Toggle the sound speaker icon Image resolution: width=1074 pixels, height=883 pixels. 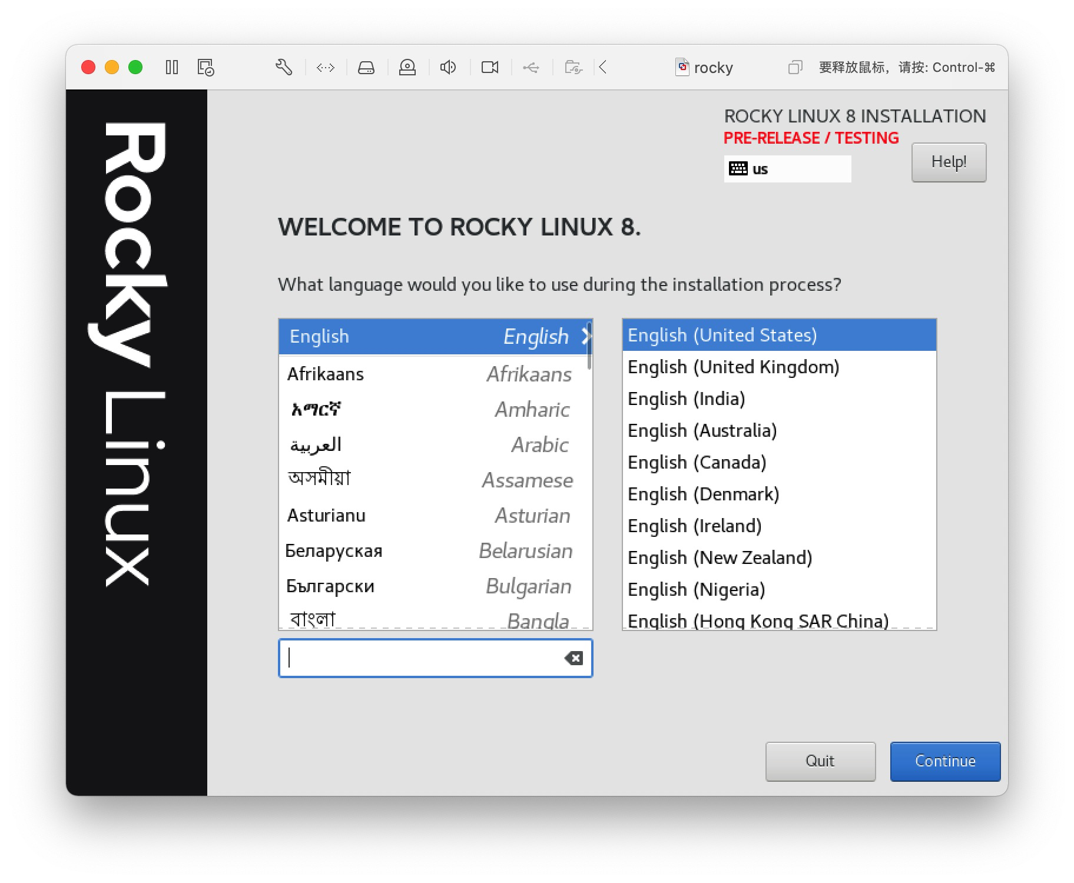pos(448,68)
